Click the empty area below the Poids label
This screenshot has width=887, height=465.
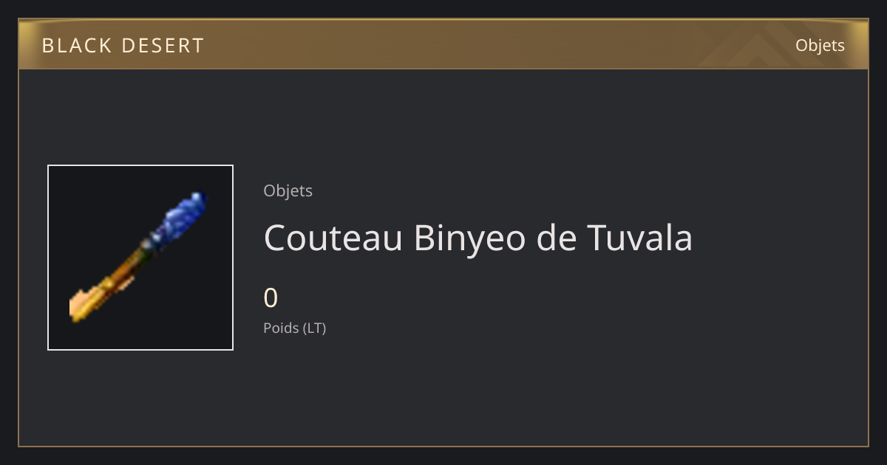[443, 391]
